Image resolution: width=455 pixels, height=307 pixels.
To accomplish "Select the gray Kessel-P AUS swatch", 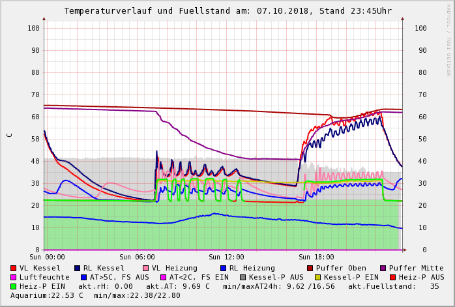I will [x=243, y=277].
